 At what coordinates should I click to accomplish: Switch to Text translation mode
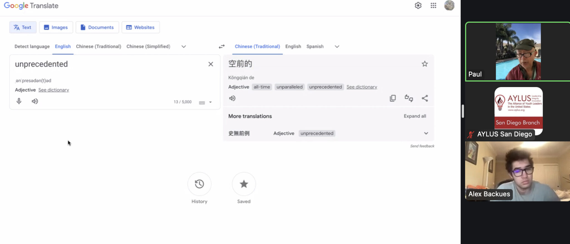point(23,27)
